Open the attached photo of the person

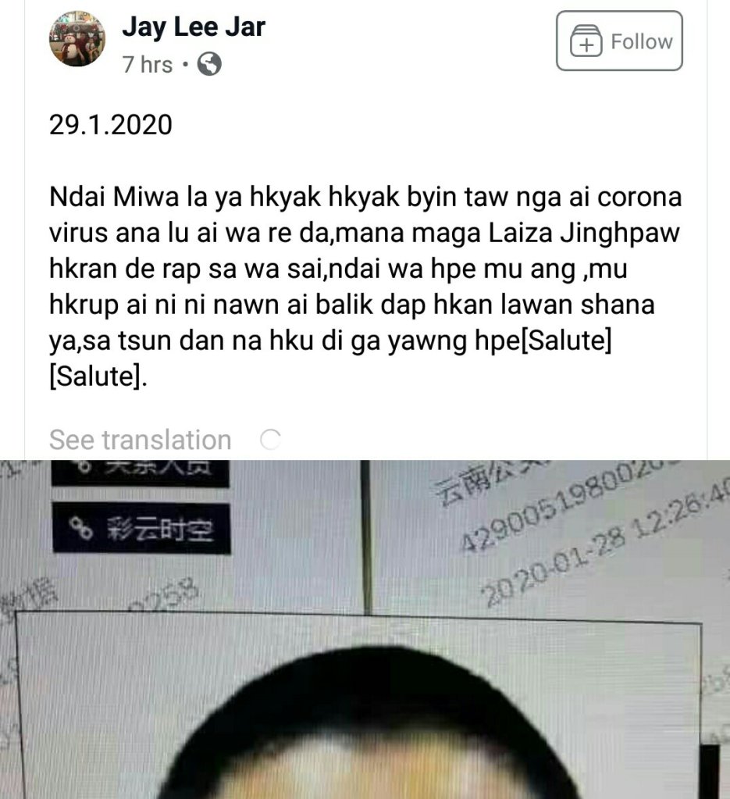pyautogui.click(x=365, y=630)
